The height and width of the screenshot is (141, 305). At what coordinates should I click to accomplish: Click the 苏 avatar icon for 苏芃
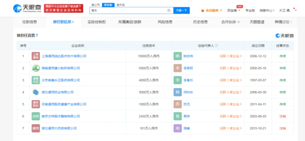point(178,104)
